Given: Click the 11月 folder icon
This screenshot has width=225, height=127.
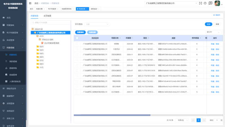Looking at the screenshot, I should click(x=38, y=67).
